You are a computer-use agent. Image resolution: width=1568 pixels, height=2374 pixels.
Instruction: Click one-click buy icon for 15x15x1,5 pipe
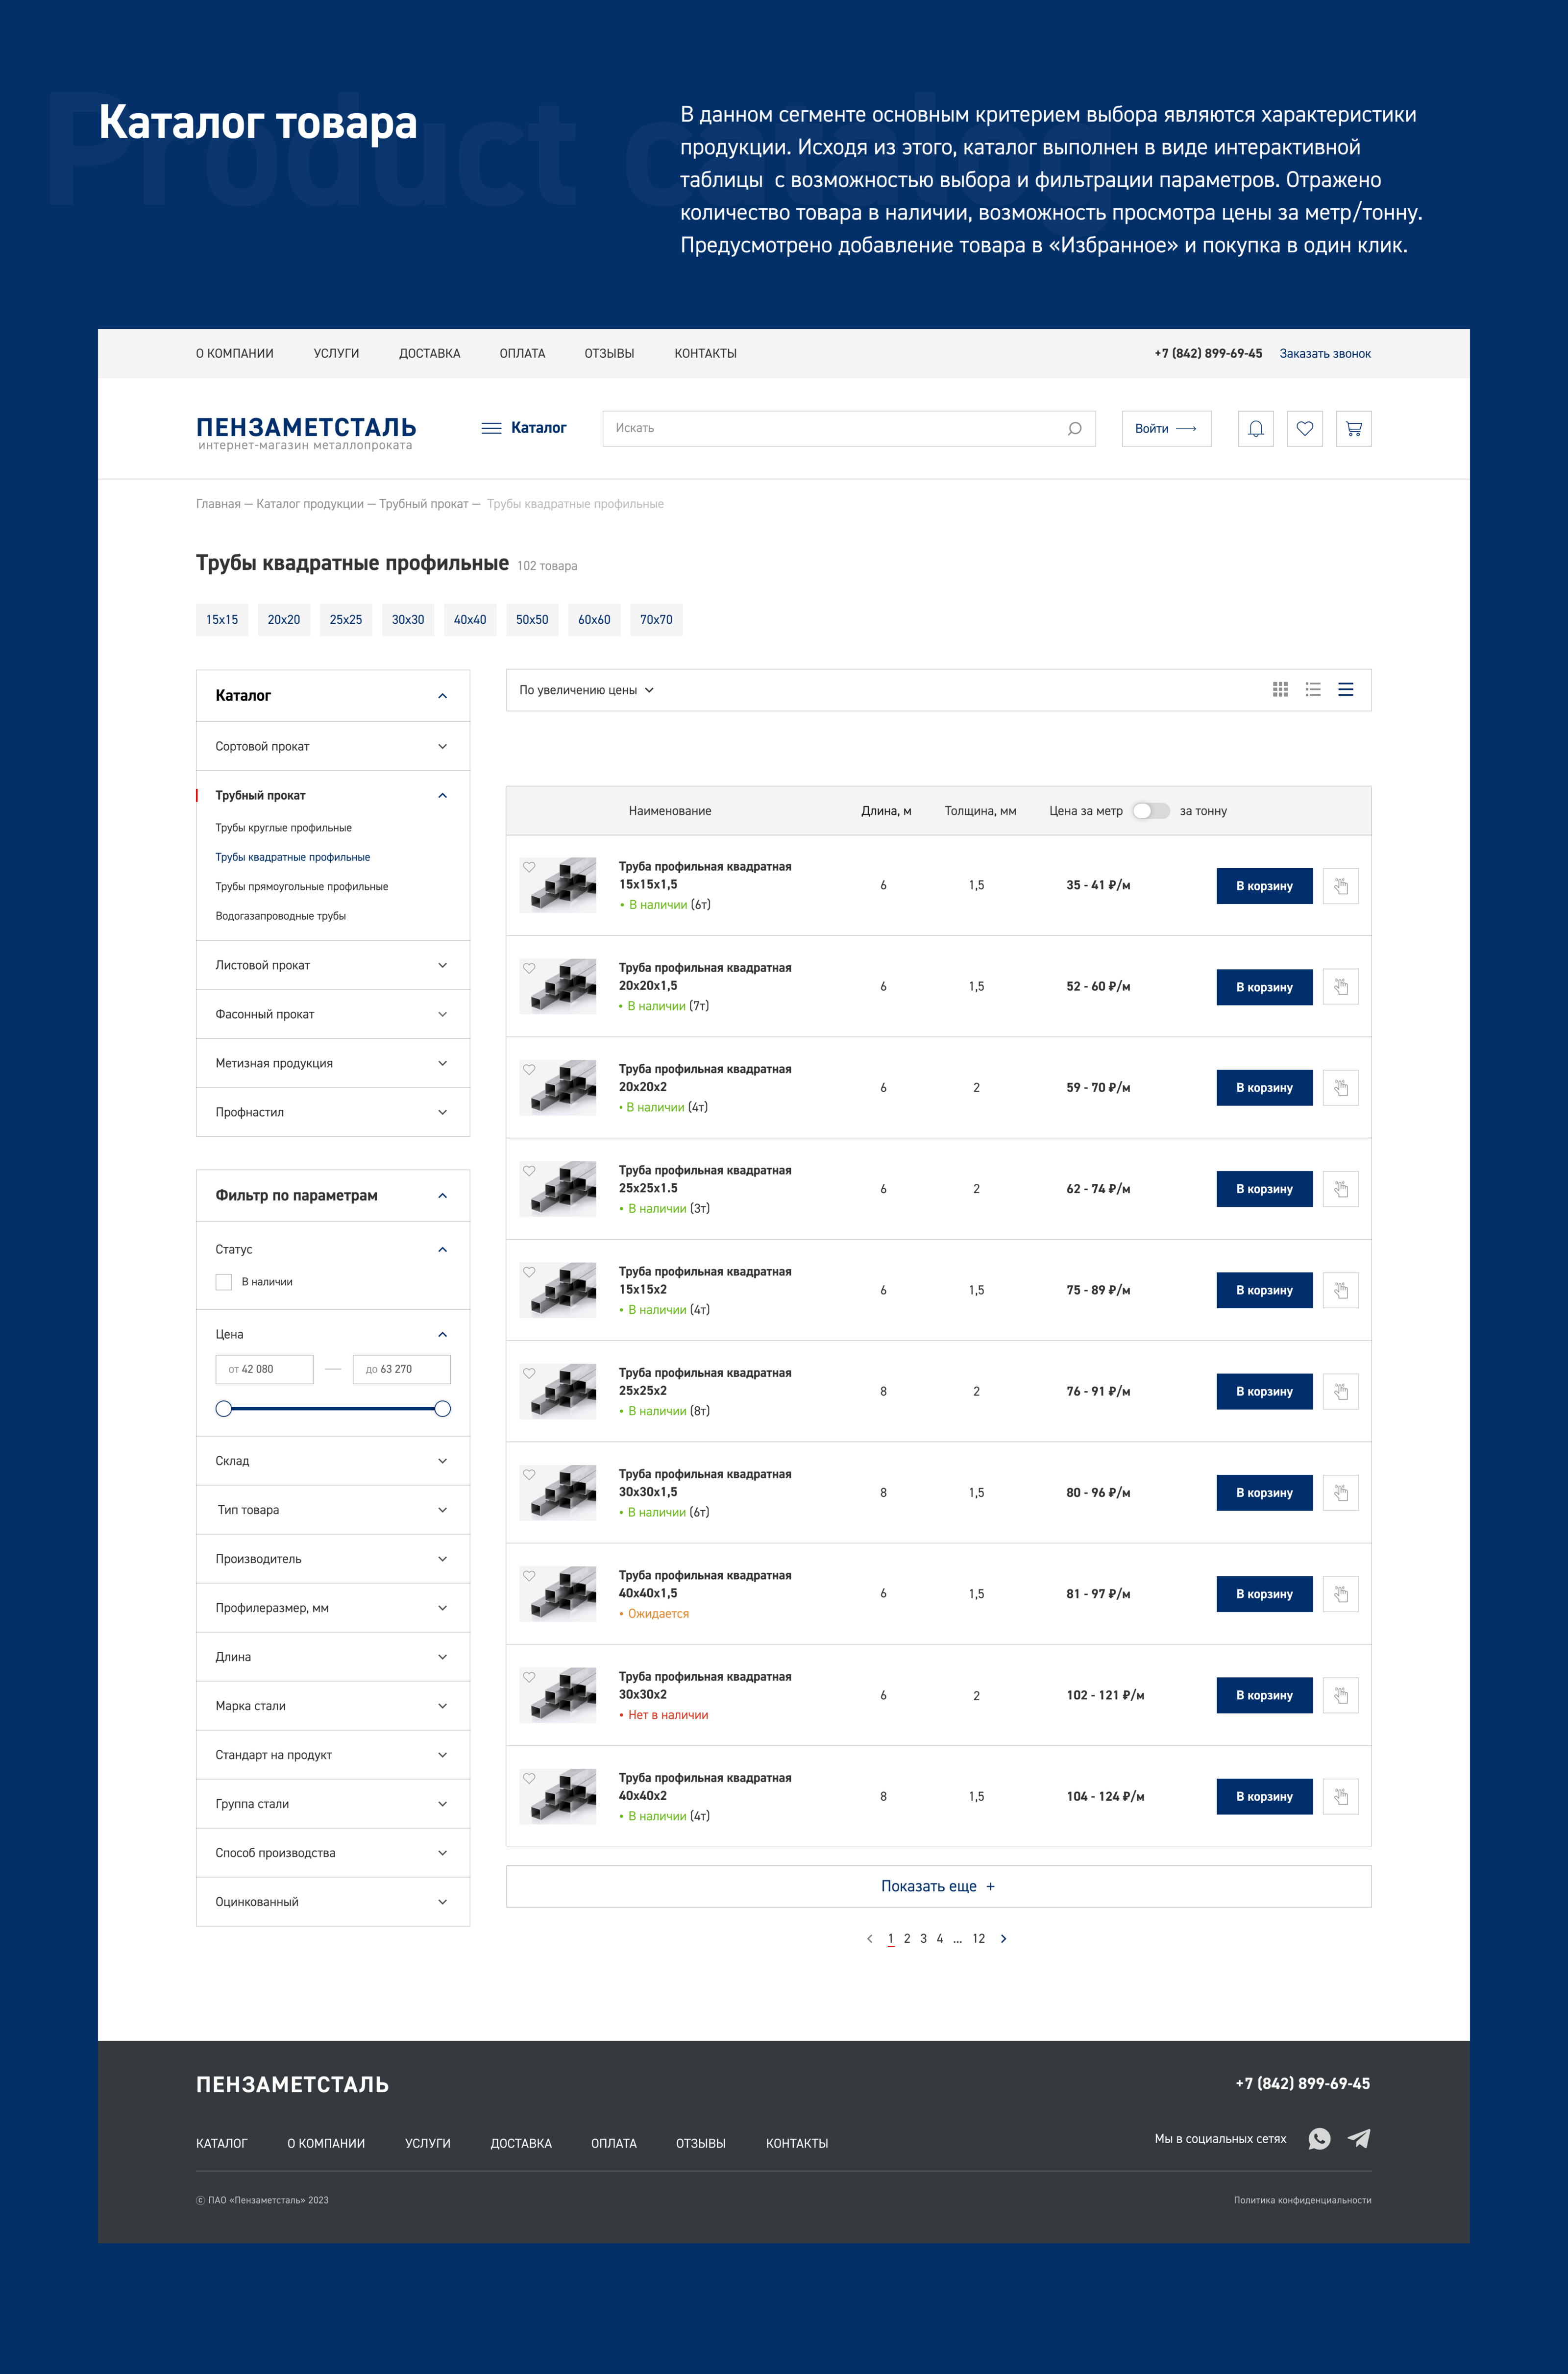(1340, 886)
